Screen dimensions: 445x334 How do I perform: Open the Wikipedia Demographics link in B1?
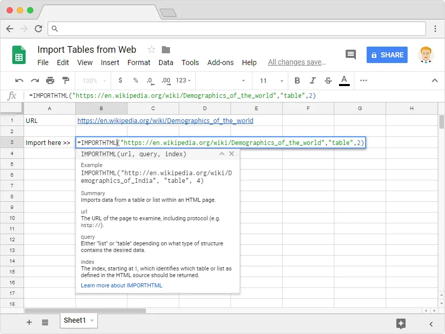tap(165, 121)
